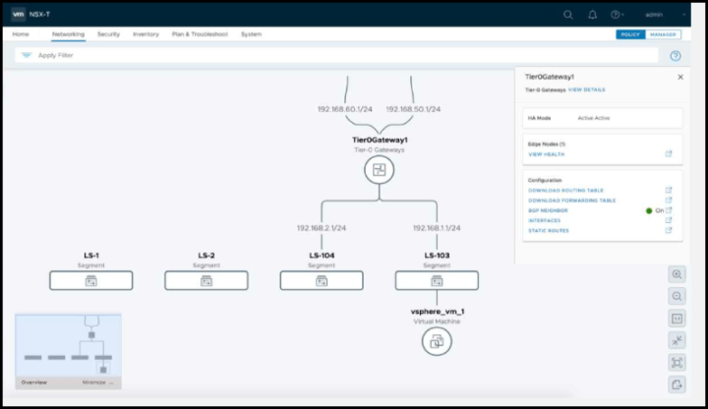708x409 pixels.
Task: Click the fit-to-screen icon
Action: click(x=677, y=363)
